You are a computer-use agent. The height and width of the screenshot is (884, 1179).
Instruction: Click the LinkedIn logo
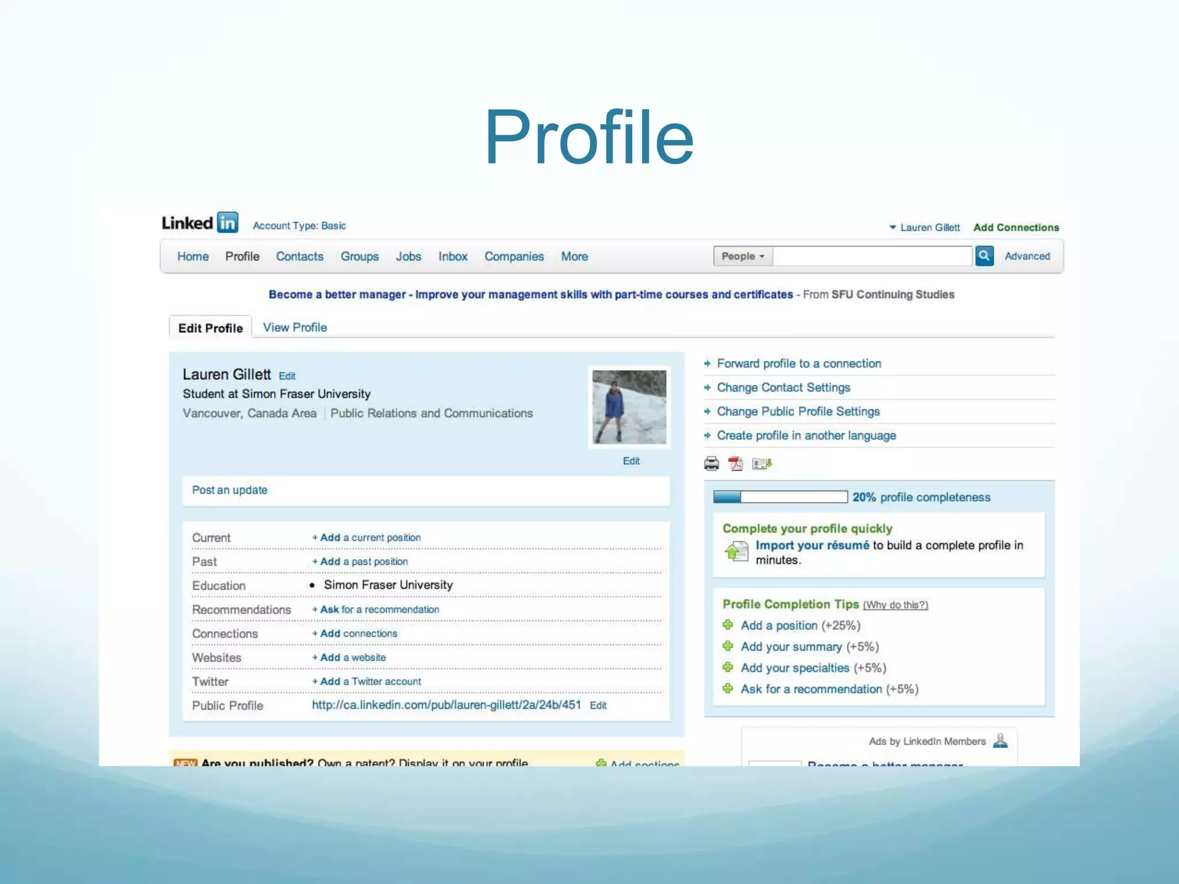coord(200,222)
